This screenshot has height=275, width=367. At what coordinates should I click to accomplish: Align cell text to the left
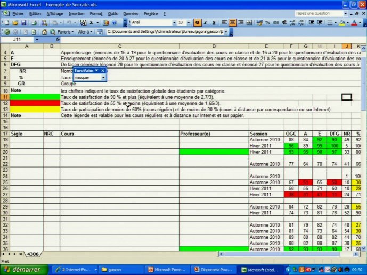coord(224,23)
